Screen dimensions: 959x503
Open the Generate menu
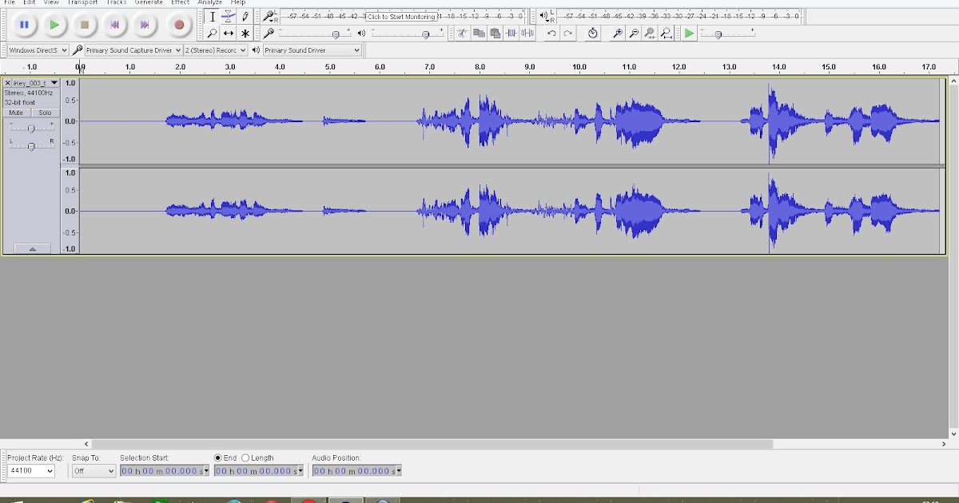click(x=148, y=2)
